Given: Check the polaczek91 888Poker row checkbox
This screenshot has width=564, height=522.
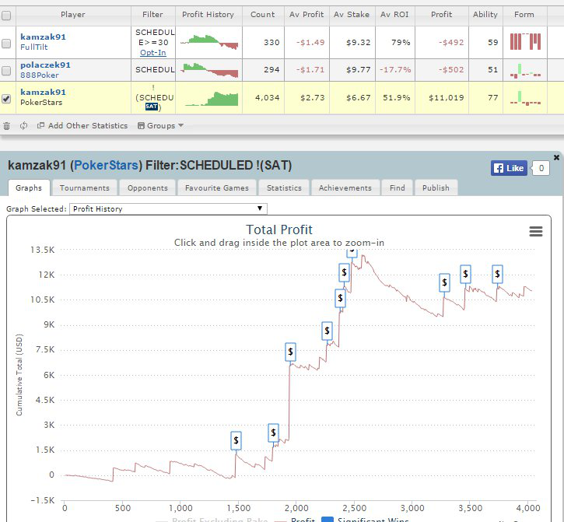Looking at the screenshot, I should 6,71.
